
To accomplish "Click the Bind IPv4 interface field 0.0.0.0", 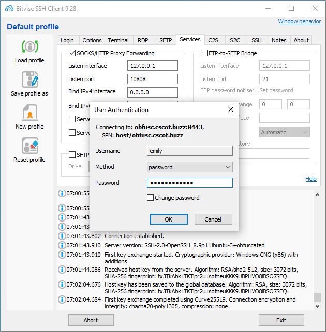I will point(152,92).
